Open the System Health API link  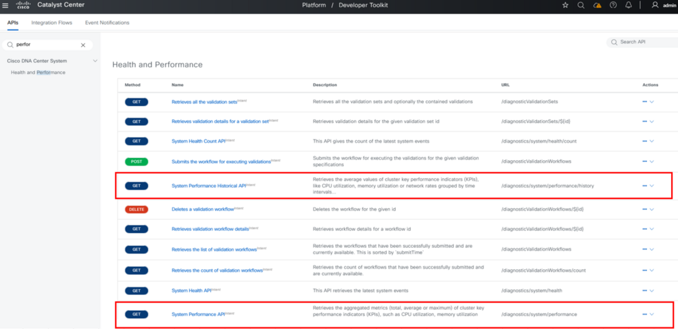(x=191, y=291)
